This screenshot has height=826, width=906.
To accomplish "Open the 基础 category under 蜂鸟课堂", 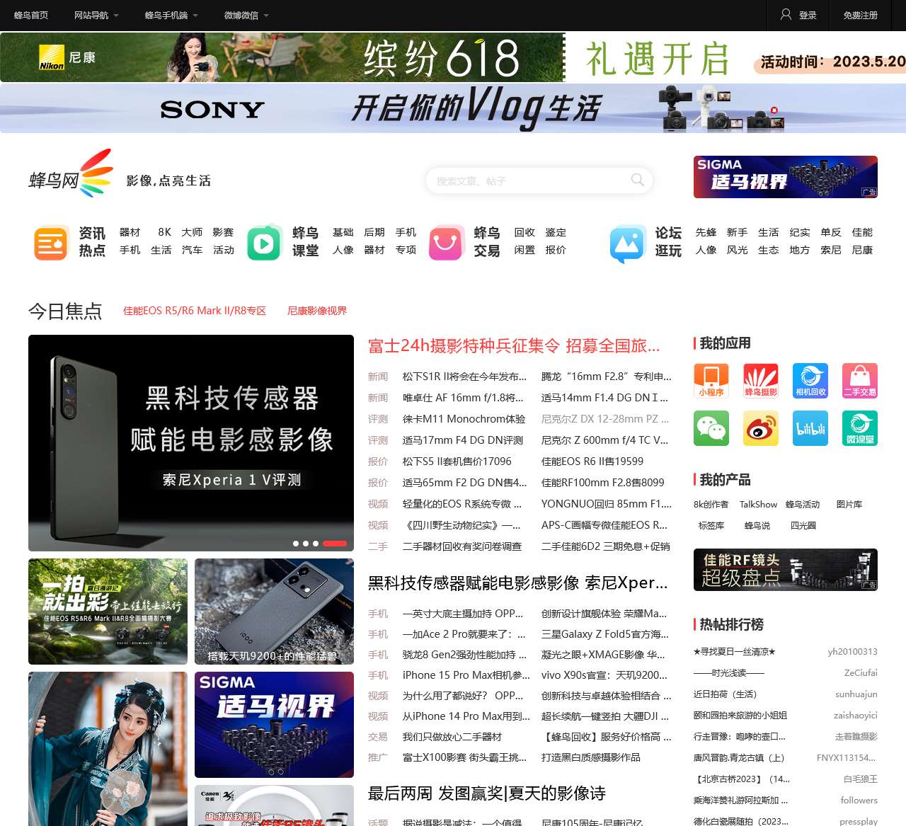I will 343,232.
